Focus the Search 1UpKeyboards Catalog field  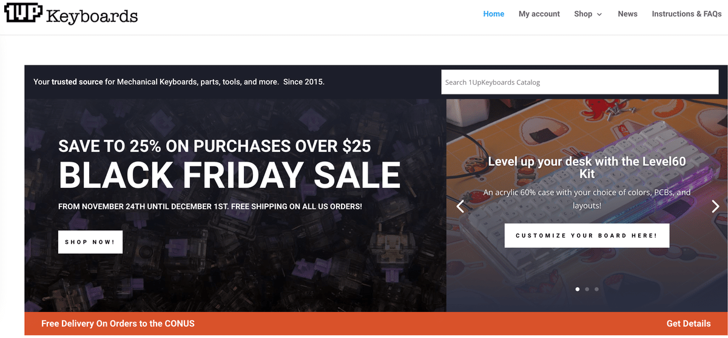pyautogui.click(x=580, y=82)
